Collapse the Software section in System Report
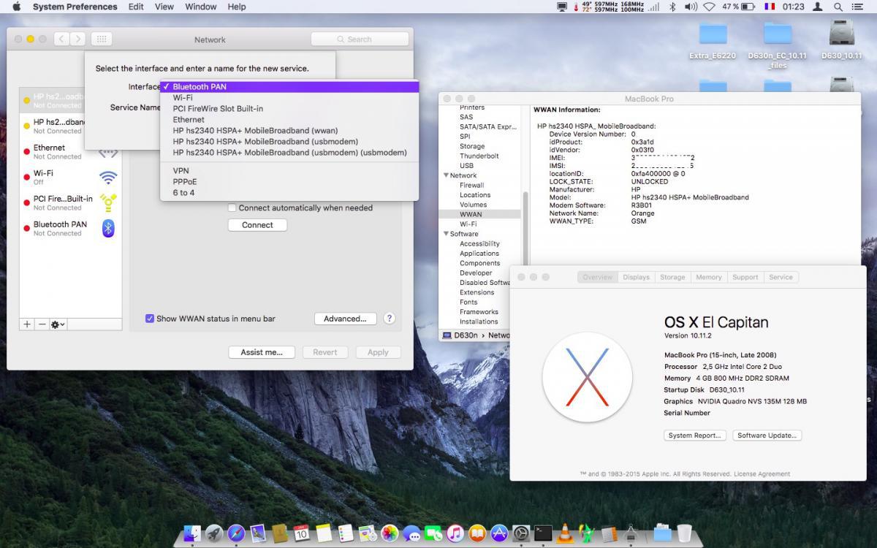This screenshot has height=548, width=877. (446, 234)
